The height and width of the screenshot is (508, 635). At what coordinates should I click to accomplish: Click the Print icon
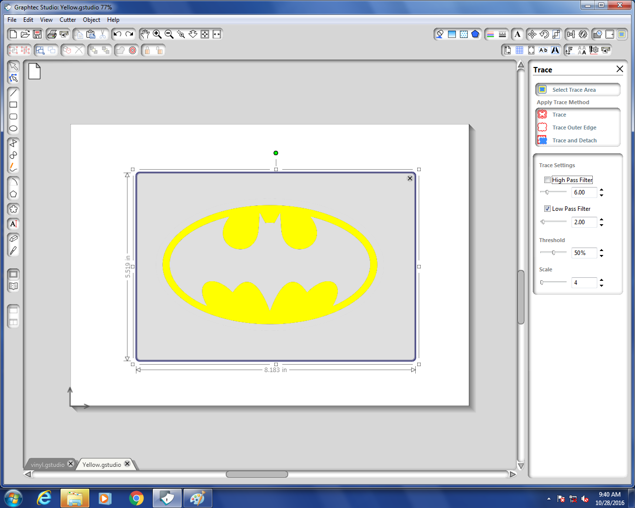(x=52, y=34)
